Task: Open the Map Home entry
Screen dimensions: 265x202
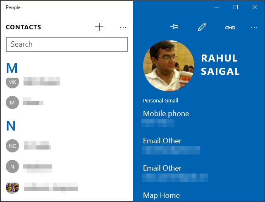Action: (x=161, y=195)
